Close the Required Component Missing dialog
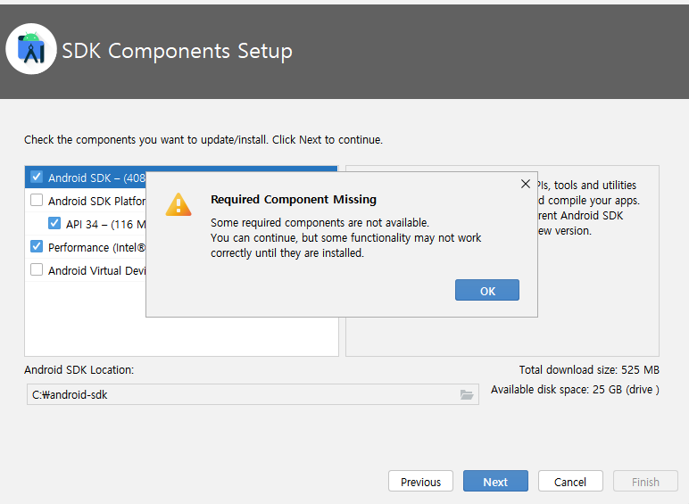The width and height of the screenshot is (689, 504). [x=525, y=184]
